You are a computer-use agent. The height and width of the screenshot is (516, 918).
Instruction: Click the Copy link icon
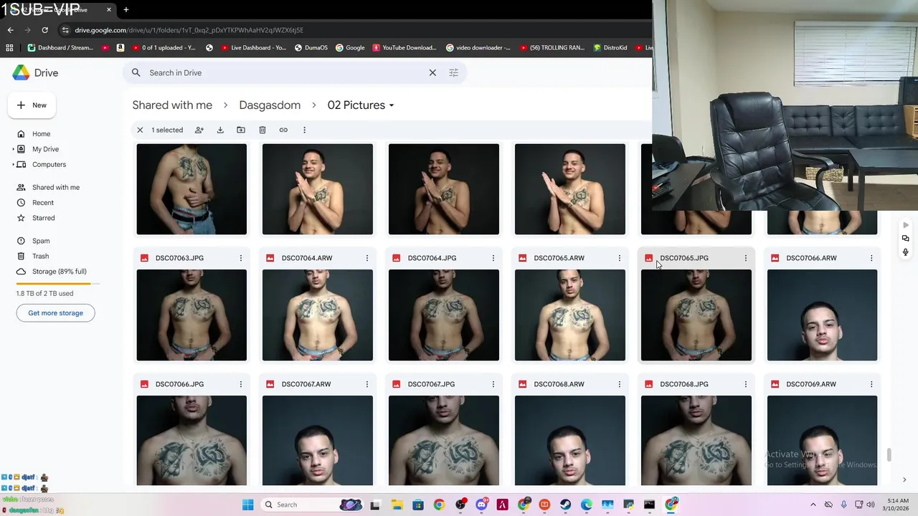coord(283,130)
